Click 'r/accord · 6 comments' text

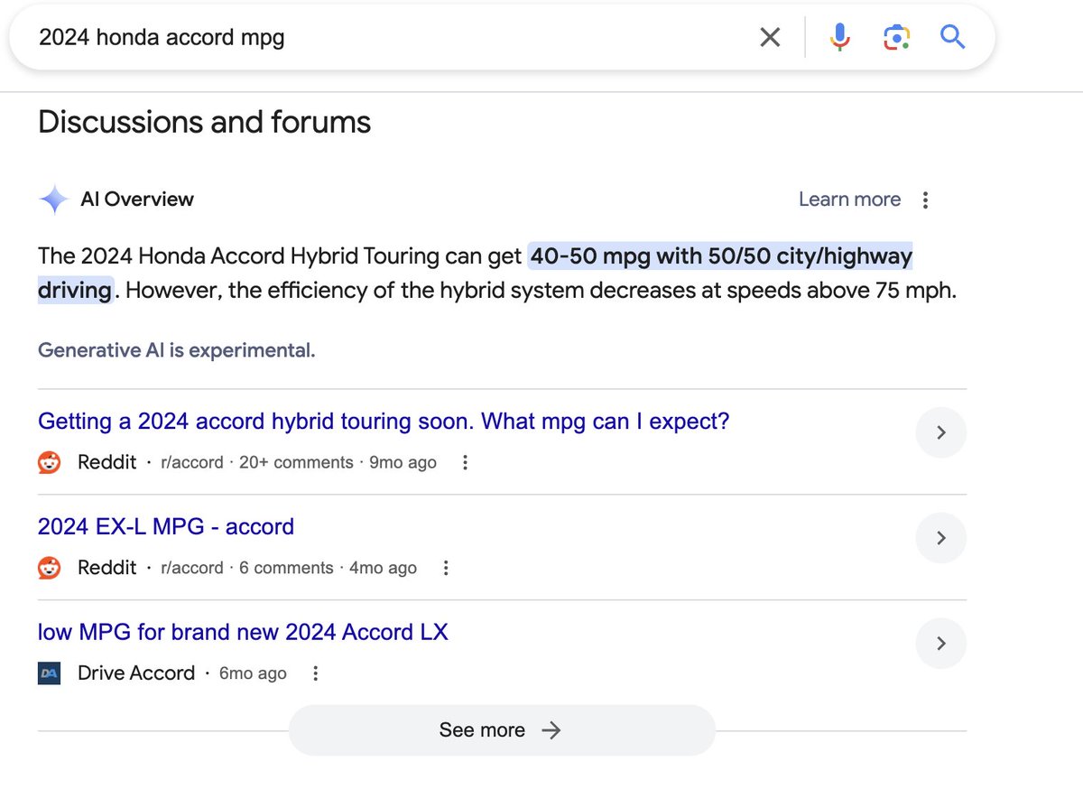(247, 568)
